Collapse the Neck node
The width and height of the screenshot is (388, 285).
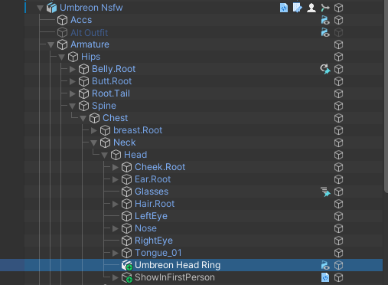pos(93,142)
